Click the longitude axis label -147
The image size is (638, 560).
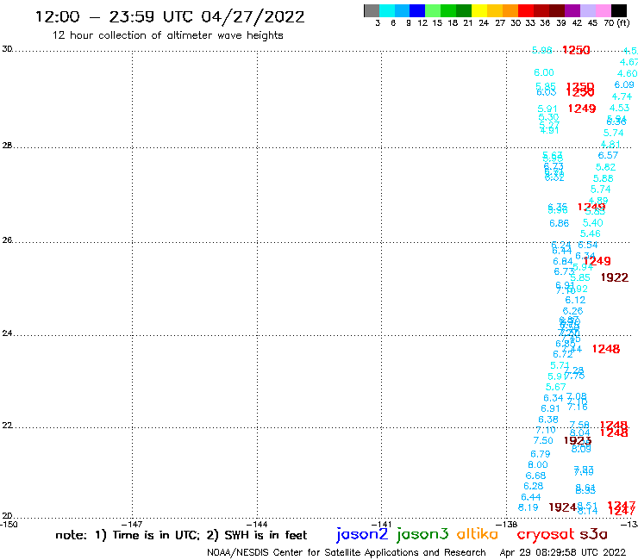(131, 525)
